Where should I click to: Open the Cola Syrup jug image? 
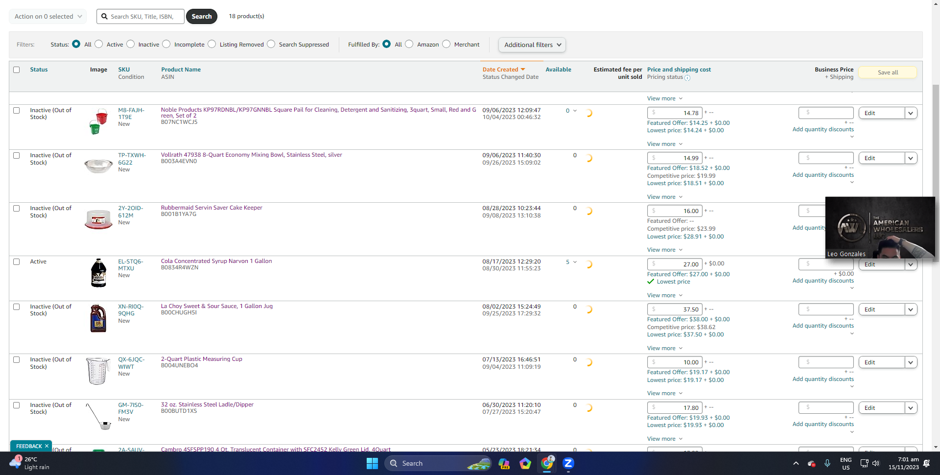98,273
